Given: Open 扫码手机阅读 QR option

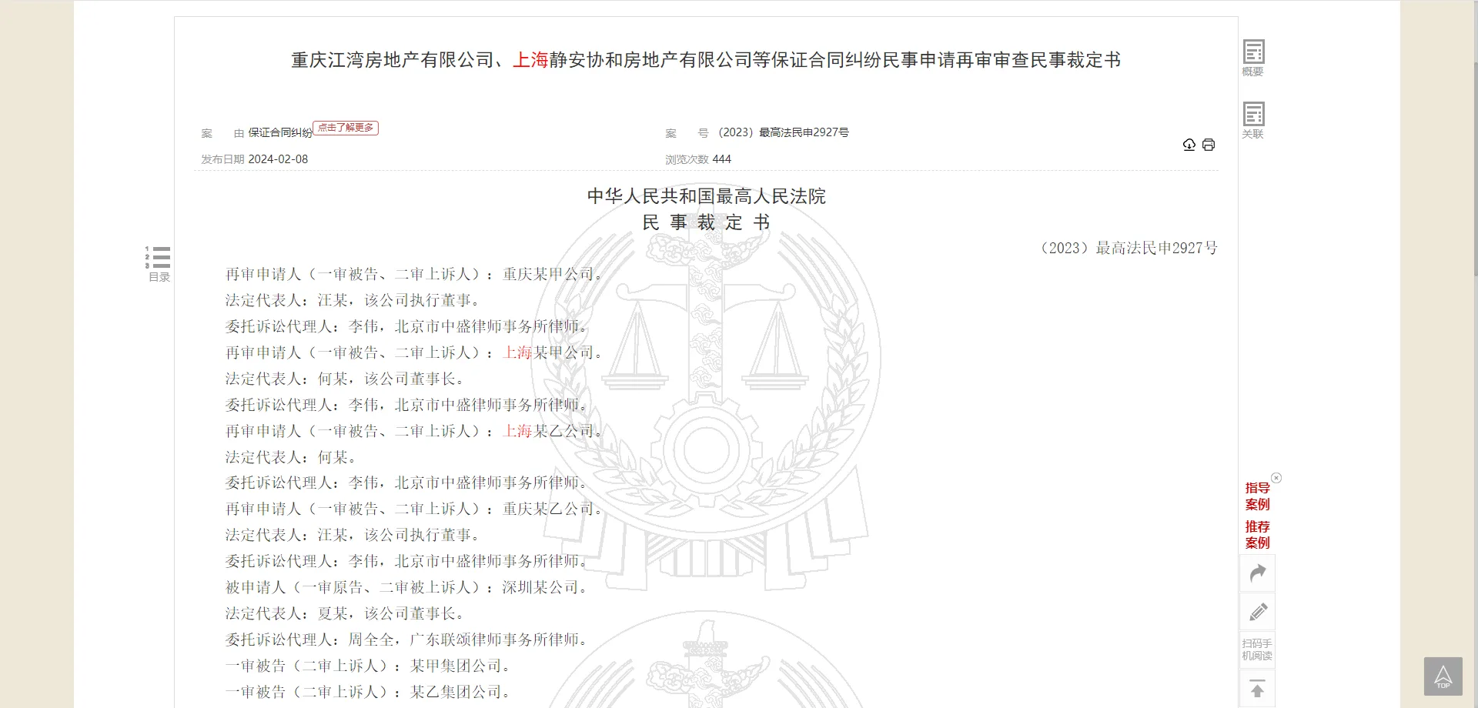Looking at the screenshot, I should [x=1257, y=650].
